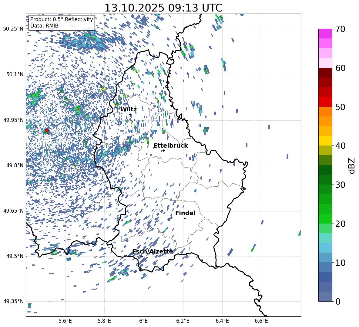Select the Findel city label
The width and height of the screenshot is (359, 327).
pos(185,213)
